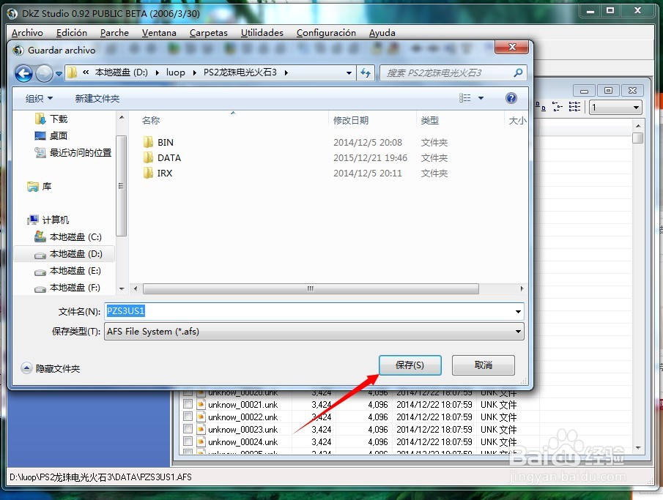Click the file list scrollbar right arrow
Image resolution: width=663 pixels, height=500 pixels.
coord(522,288)
